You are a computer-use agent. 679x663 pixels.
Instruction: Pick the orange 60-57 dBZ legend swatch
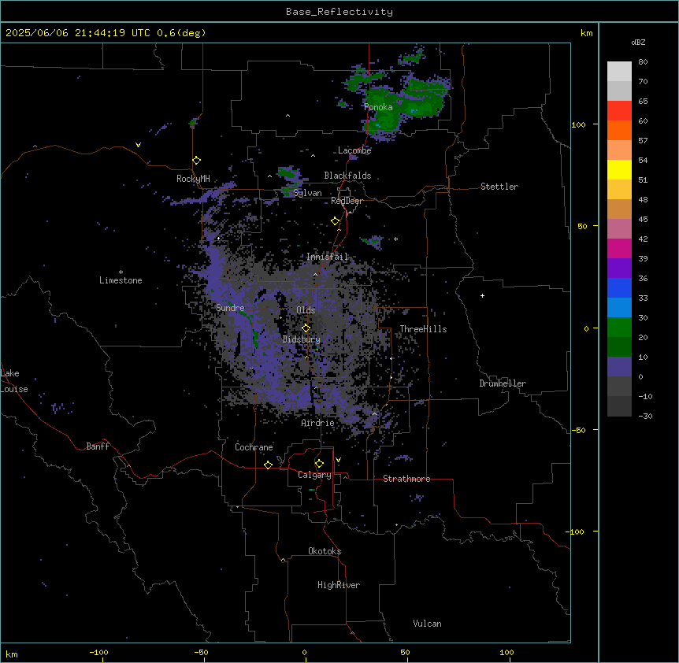[619, 130]
